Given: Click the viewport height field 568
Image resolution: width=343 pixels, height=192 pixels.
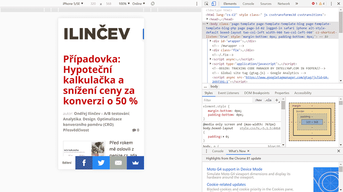Looking at the screenshot, I should coord(109,3).
